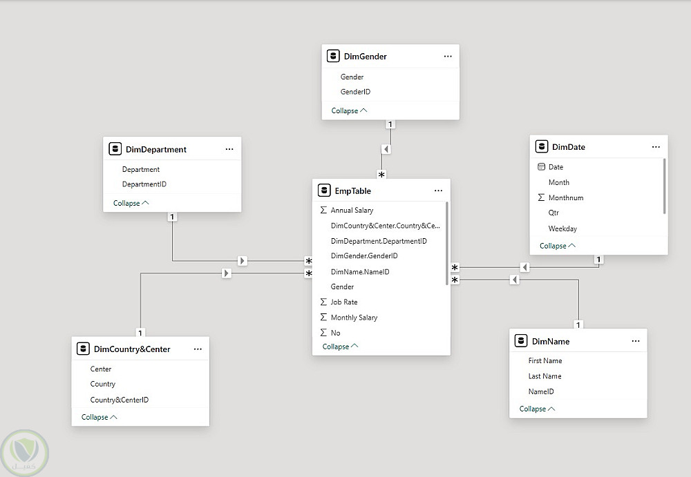Collapse the DimName table
Image resolution: width=691 pixels, height=477 pixels.
tap(537, 409)
